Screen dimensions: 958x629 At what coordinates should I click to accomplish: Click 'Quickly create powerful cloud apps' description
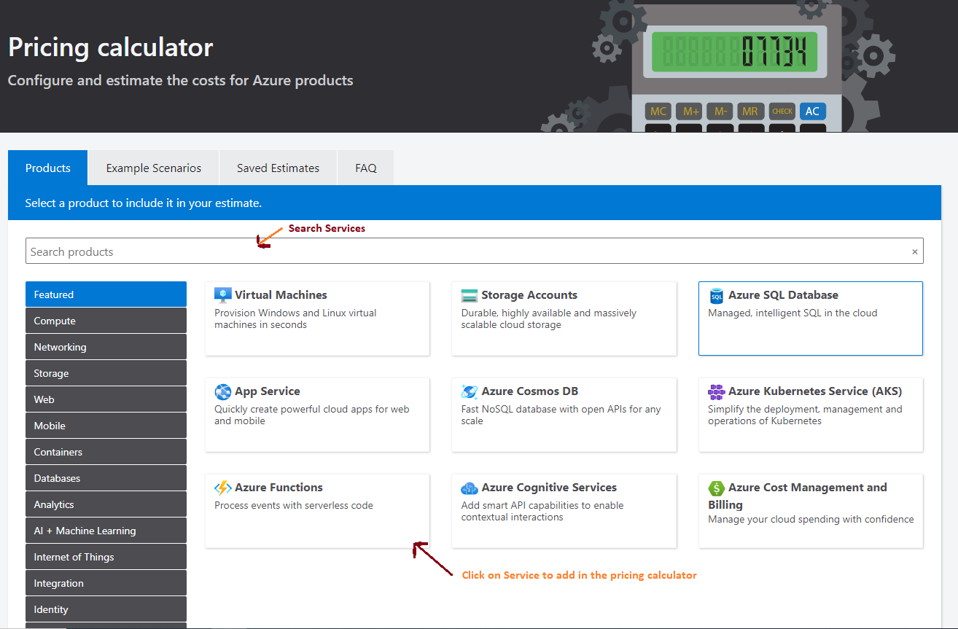pos(312,415)
